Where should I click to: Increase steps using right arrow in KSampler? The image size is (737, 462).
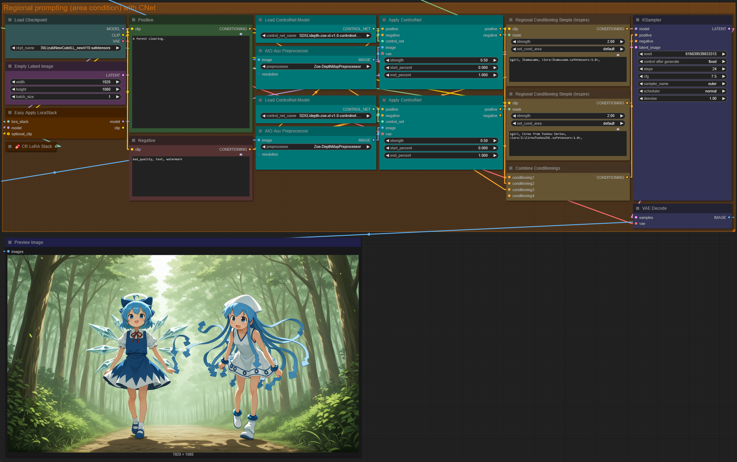click(724, 69)
